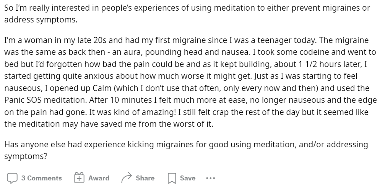Image resolution: width=380 pixels, height=185 pixels.
Task: Click the curved arrow Share icon
Action: [x=127, y=178]
